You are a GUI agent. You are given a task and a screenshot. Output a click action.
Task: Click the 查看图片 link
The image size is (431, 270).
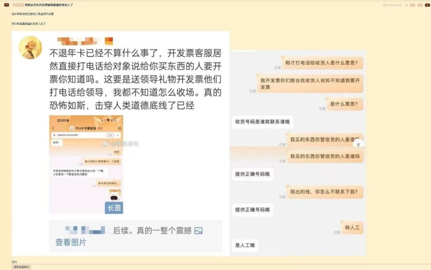click(x=71, y=243)
